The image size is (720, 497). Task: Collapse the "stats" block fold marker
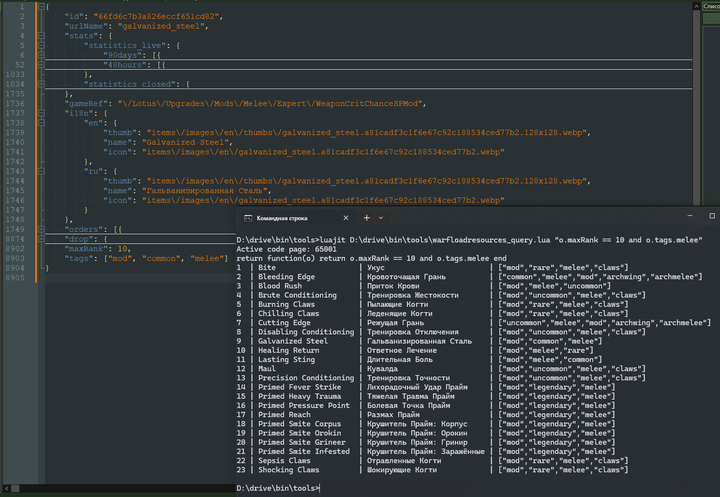click(41, 36)
